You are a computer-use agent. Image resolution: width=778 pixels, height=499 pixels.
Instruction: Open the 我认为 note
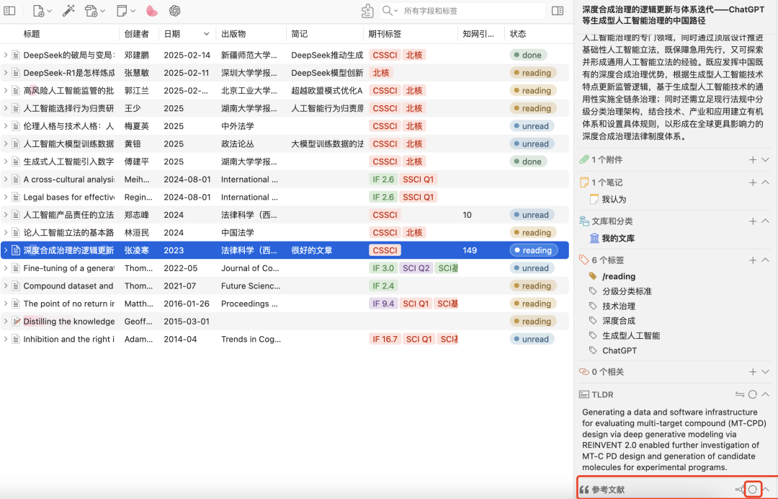614,199
